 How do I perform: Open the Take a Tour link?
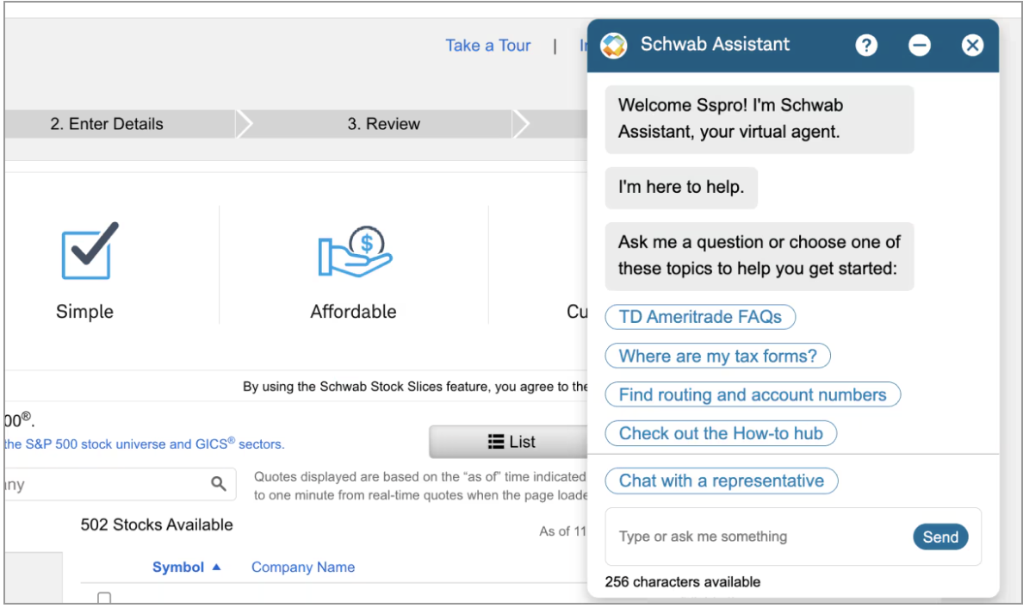(x=488, y=46)
